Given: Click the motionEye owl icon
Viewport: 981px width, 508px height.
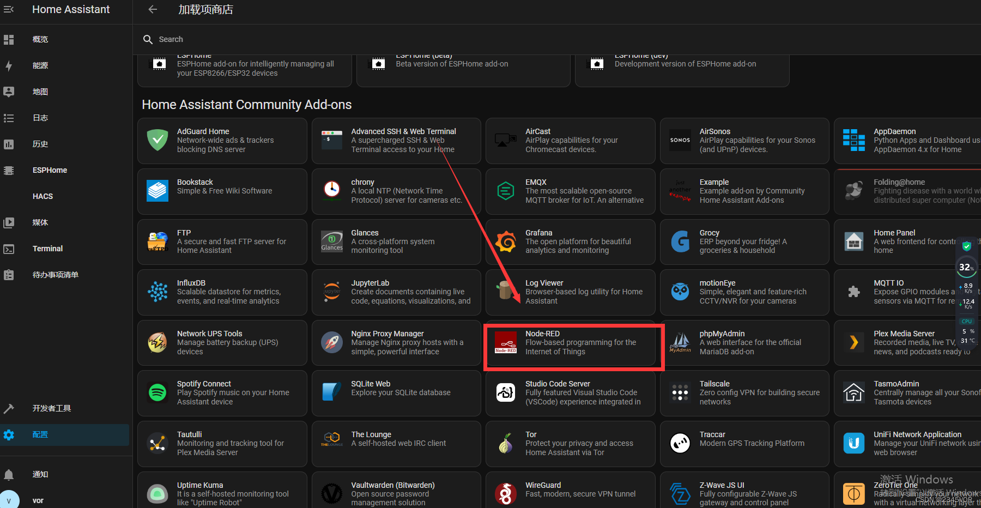Looking at the screenshot, I should tap(680, 292).
